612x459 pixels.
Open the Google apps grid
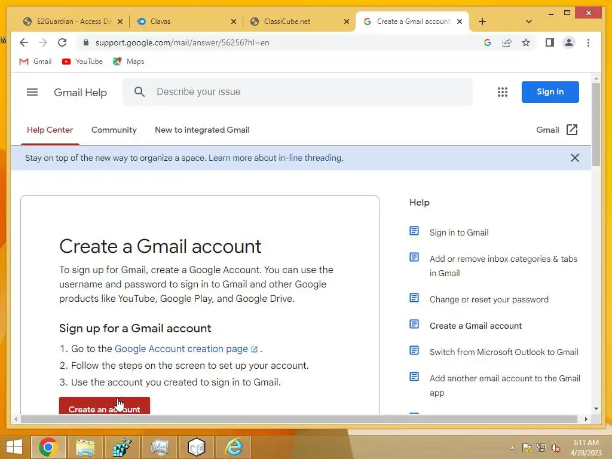[502, 92]
